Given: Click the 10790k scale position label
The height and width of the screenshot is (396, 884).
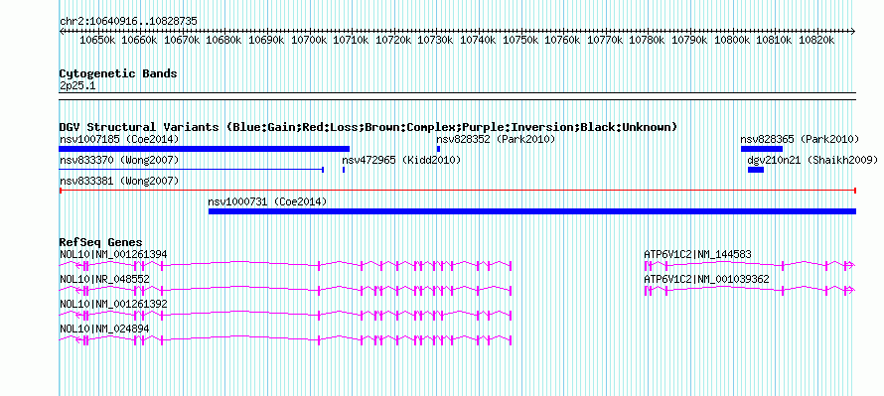Looking at the screenshot, I should click(689, 40).
